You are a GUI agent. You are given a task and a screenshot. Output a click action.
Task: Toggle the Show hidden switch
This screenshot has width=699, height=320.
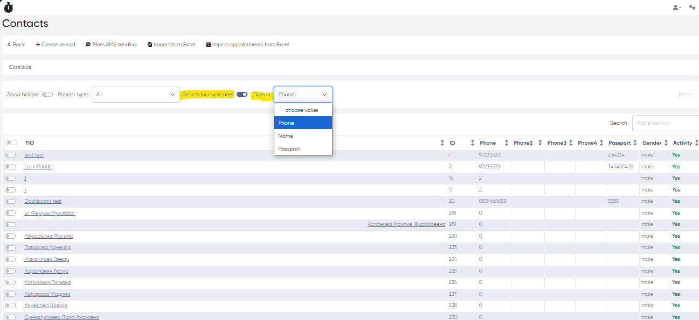point(47,95)
